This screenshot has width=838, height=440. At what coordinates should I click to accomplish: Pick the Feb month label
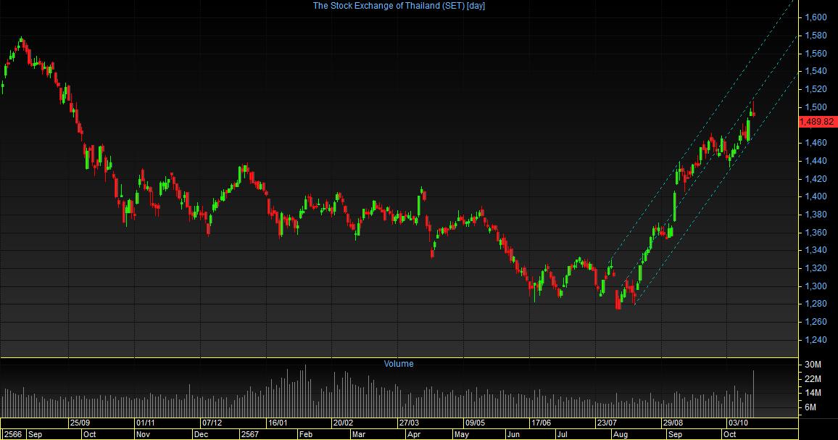pyautogui.click(x=306, y=434)
